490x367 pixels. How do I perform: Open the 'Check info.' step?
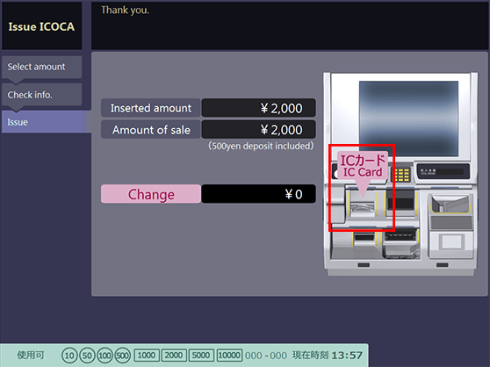point(42,94)
